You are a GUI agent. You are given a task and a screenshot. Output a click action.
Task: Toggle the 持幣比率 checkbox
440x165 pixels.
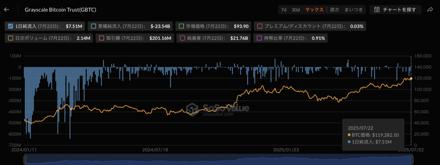coord(259,38)
